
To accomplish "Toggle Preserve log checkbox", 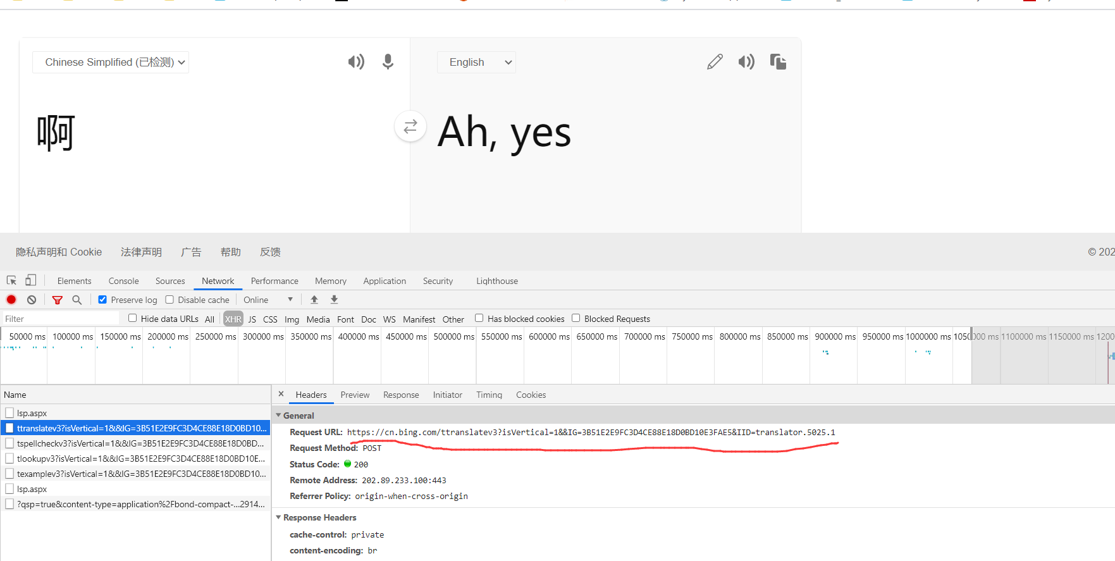I will (102, 300).
